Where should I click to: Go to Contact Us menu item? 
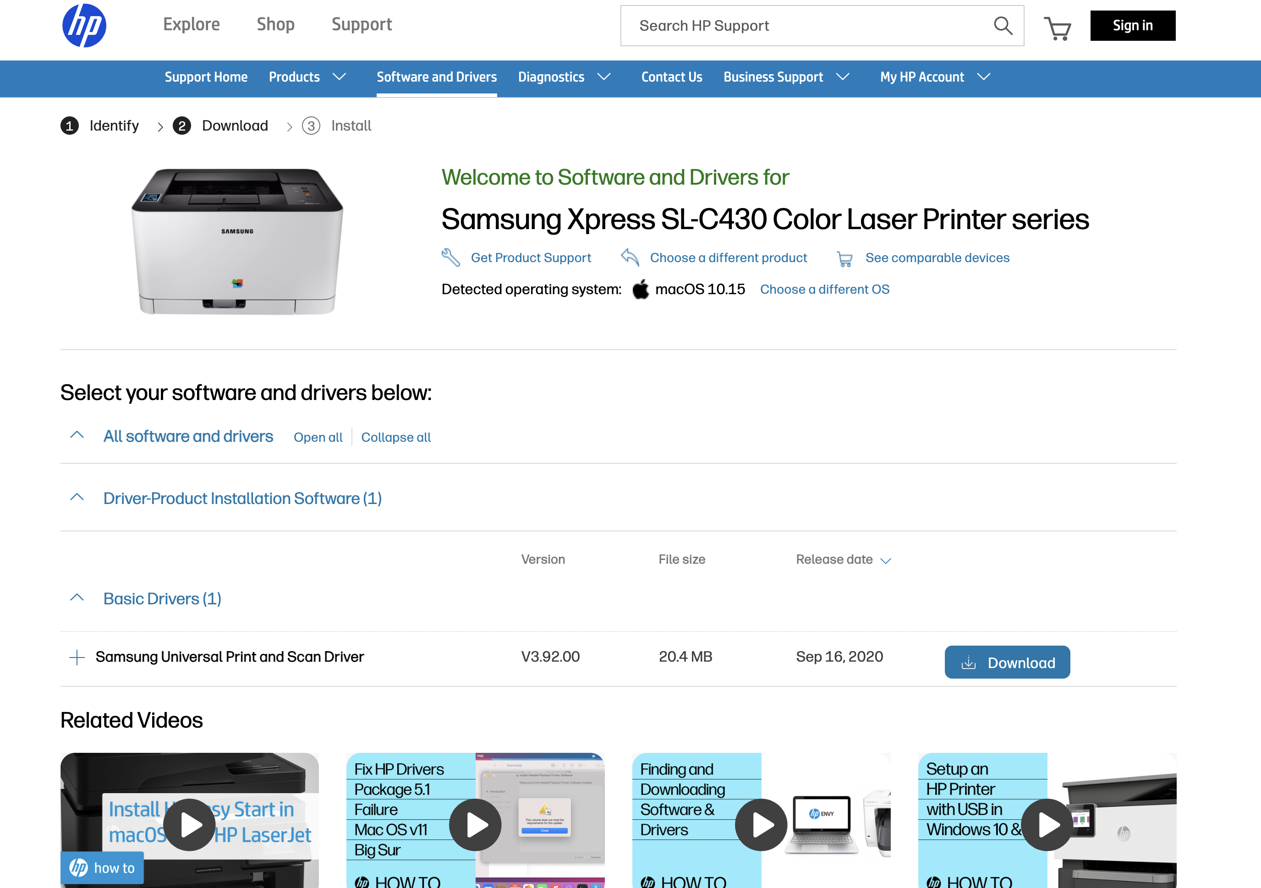671,77
